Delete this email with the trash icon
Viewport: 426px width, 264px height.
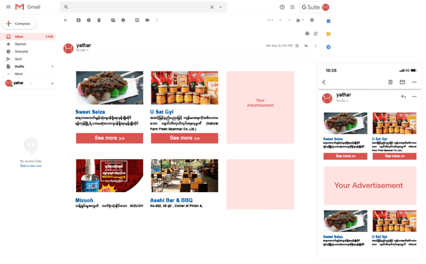point(99,20)
